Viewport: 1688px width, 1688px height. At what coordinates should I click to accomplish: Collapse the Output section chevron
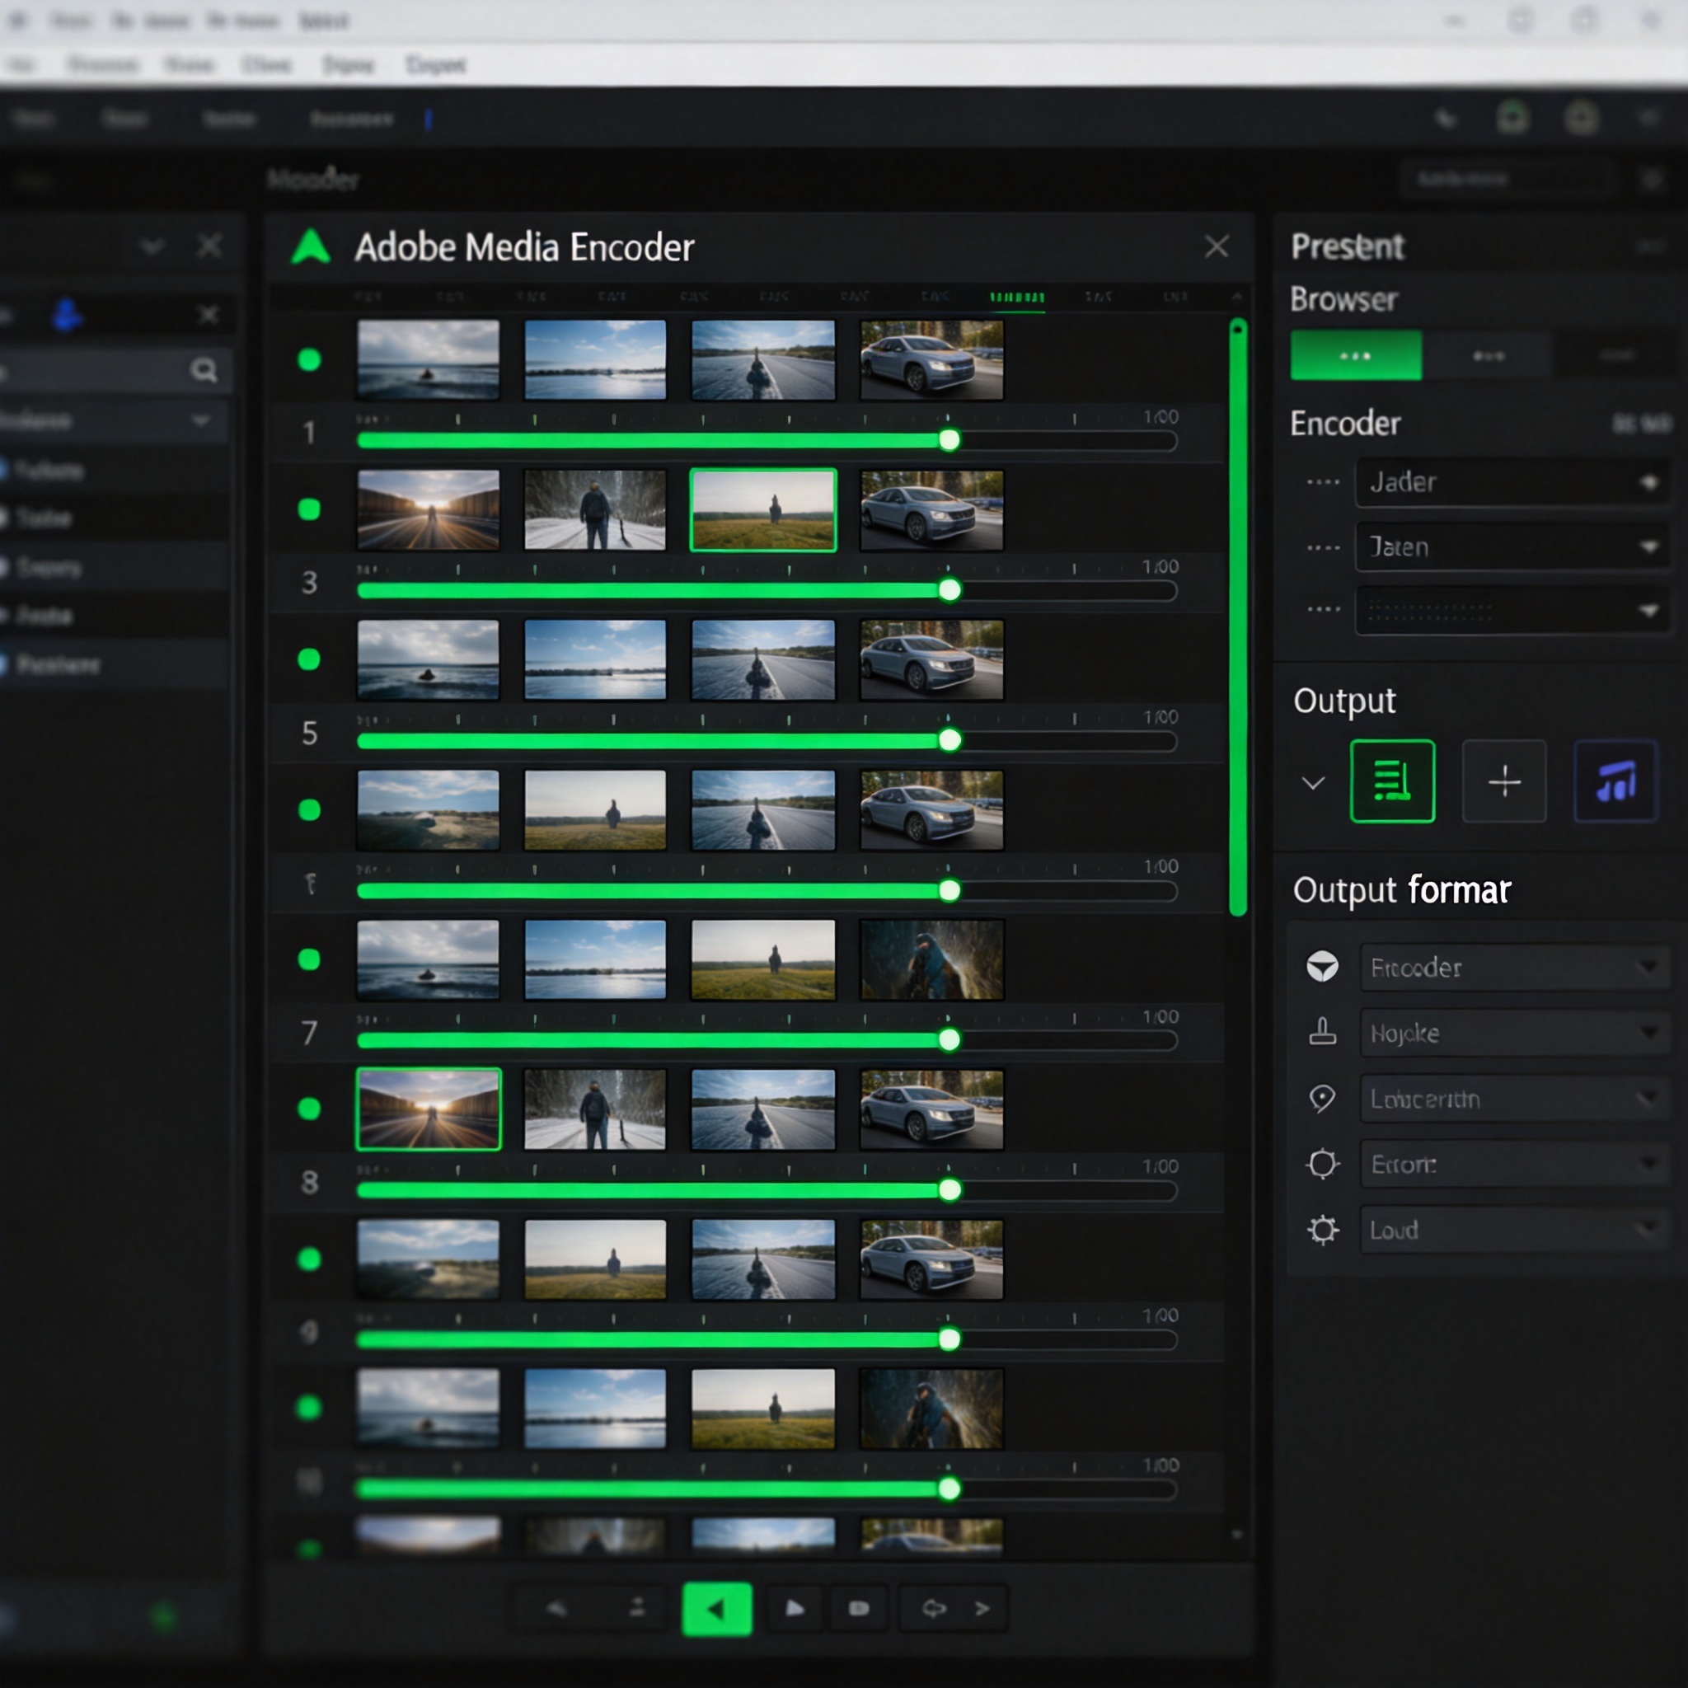(x=1312, y=782)
